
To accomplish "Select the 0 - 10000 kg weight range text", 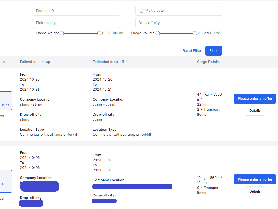I will click(113, 33).
